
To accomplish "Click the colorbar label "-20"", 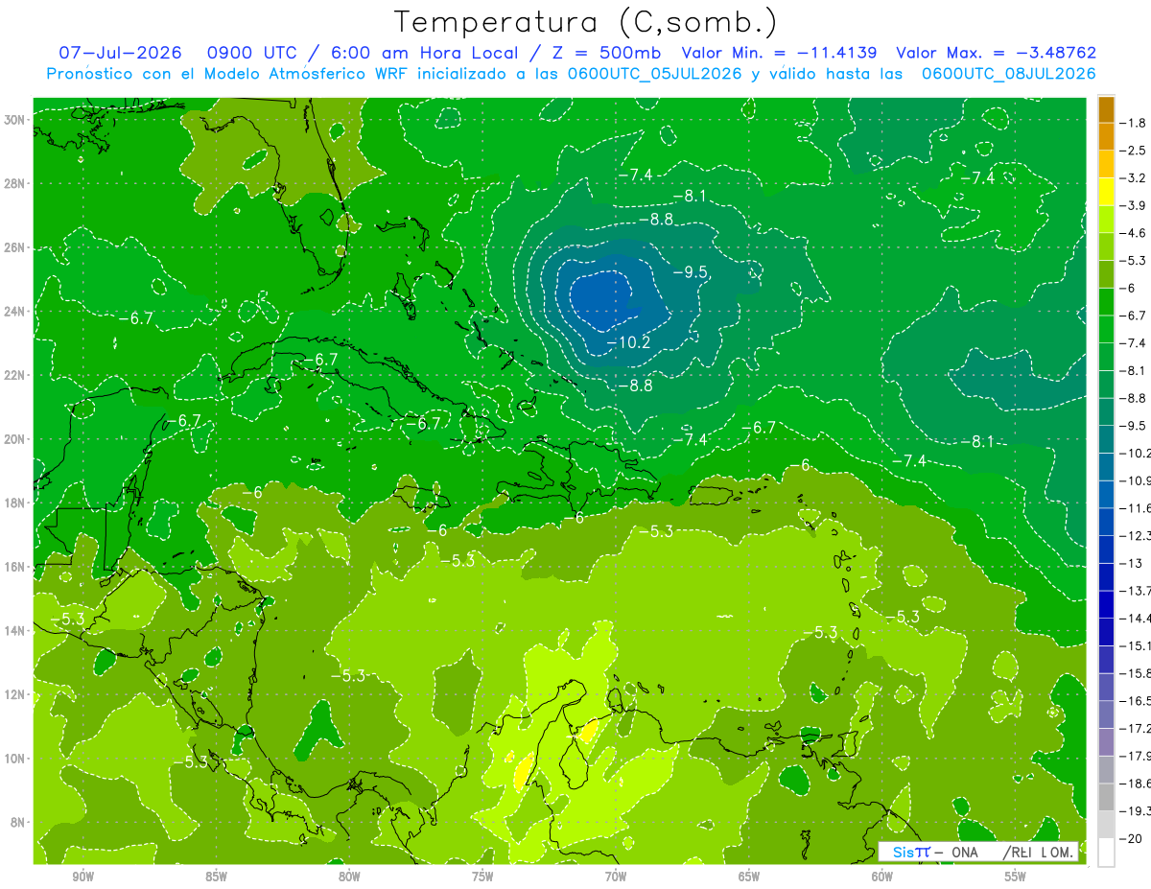I will 1131,838.
